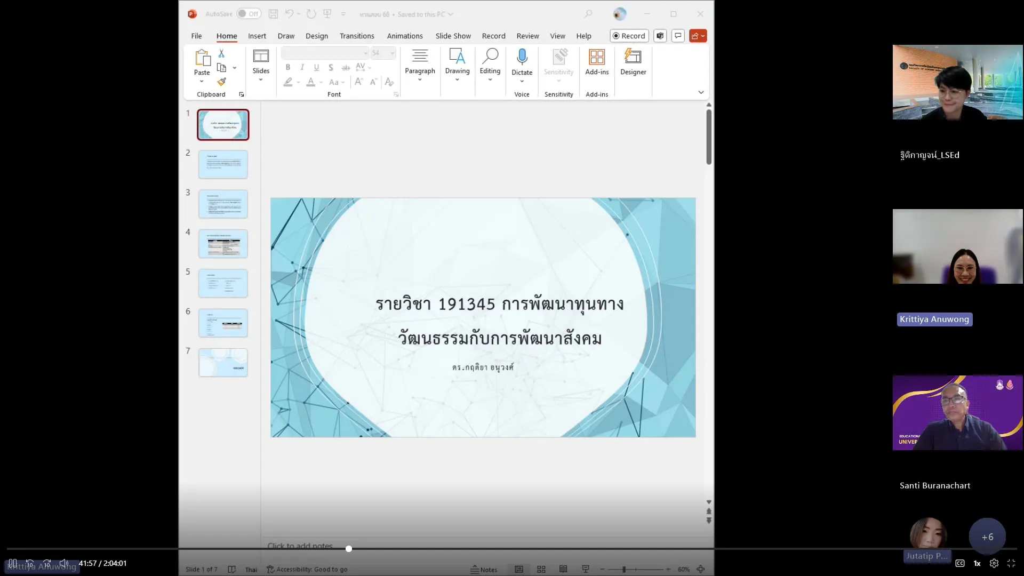This screenshot has width=1024, height=576.
Task: Click the Record button near the ribbon
Action: tap(629, 36)
